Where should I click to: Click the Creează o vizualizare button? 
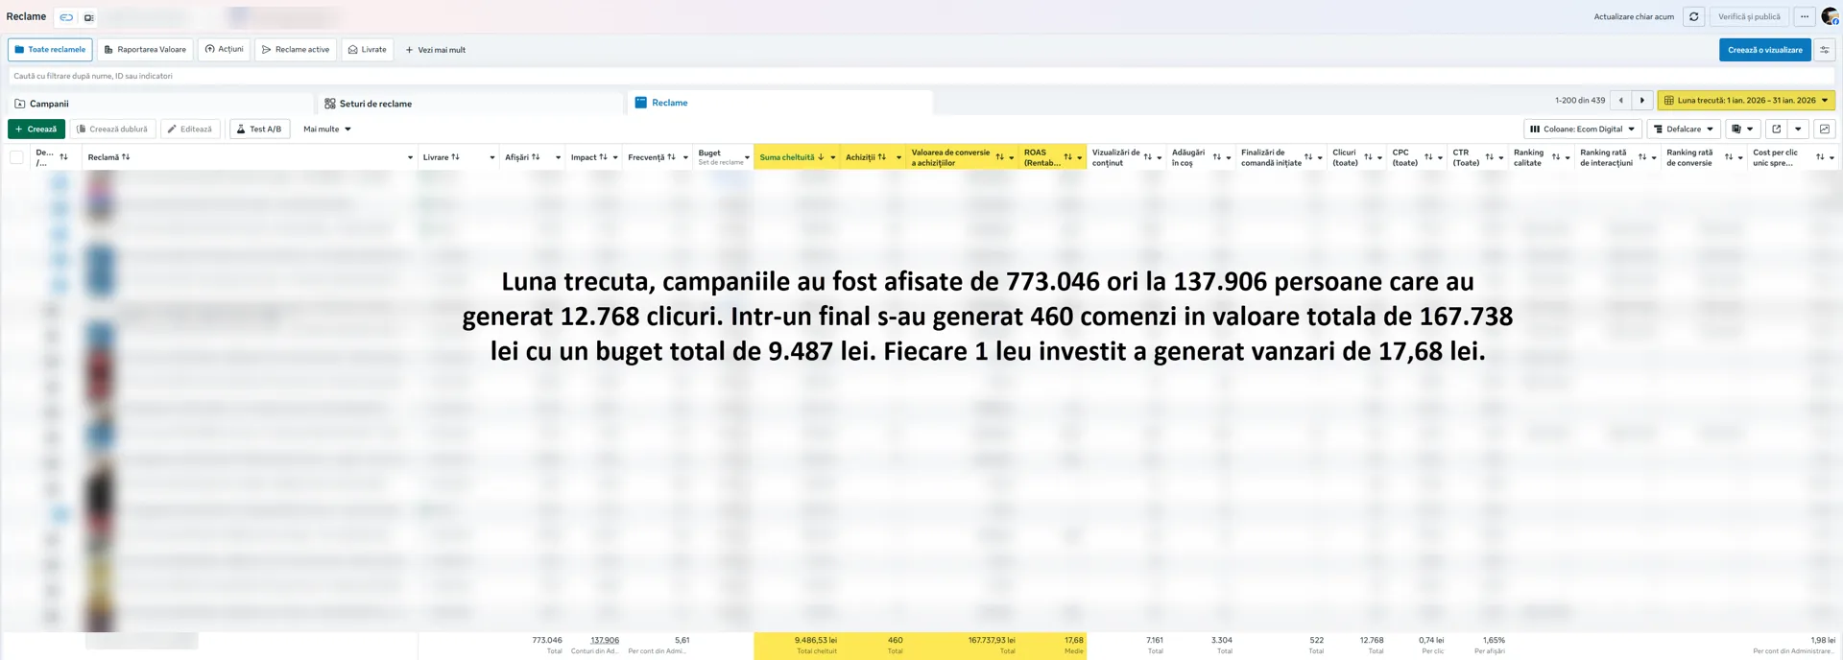(1764, 50)
